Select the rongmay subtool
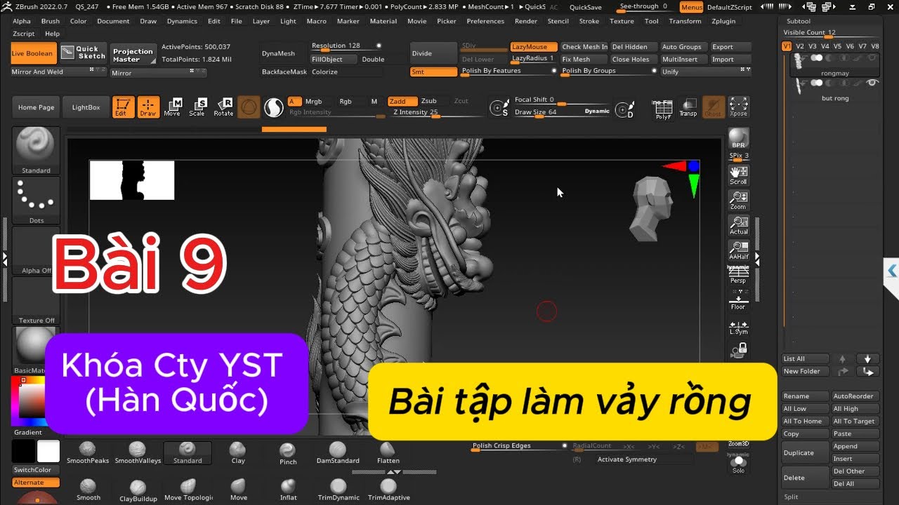 [x=834, y=65]
